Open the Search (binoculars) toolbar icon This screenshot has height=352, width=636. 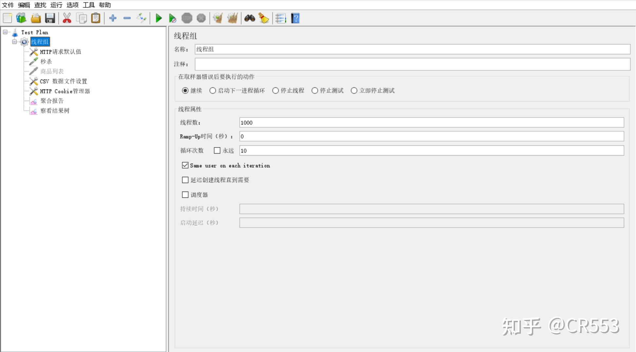coord(250,18)
